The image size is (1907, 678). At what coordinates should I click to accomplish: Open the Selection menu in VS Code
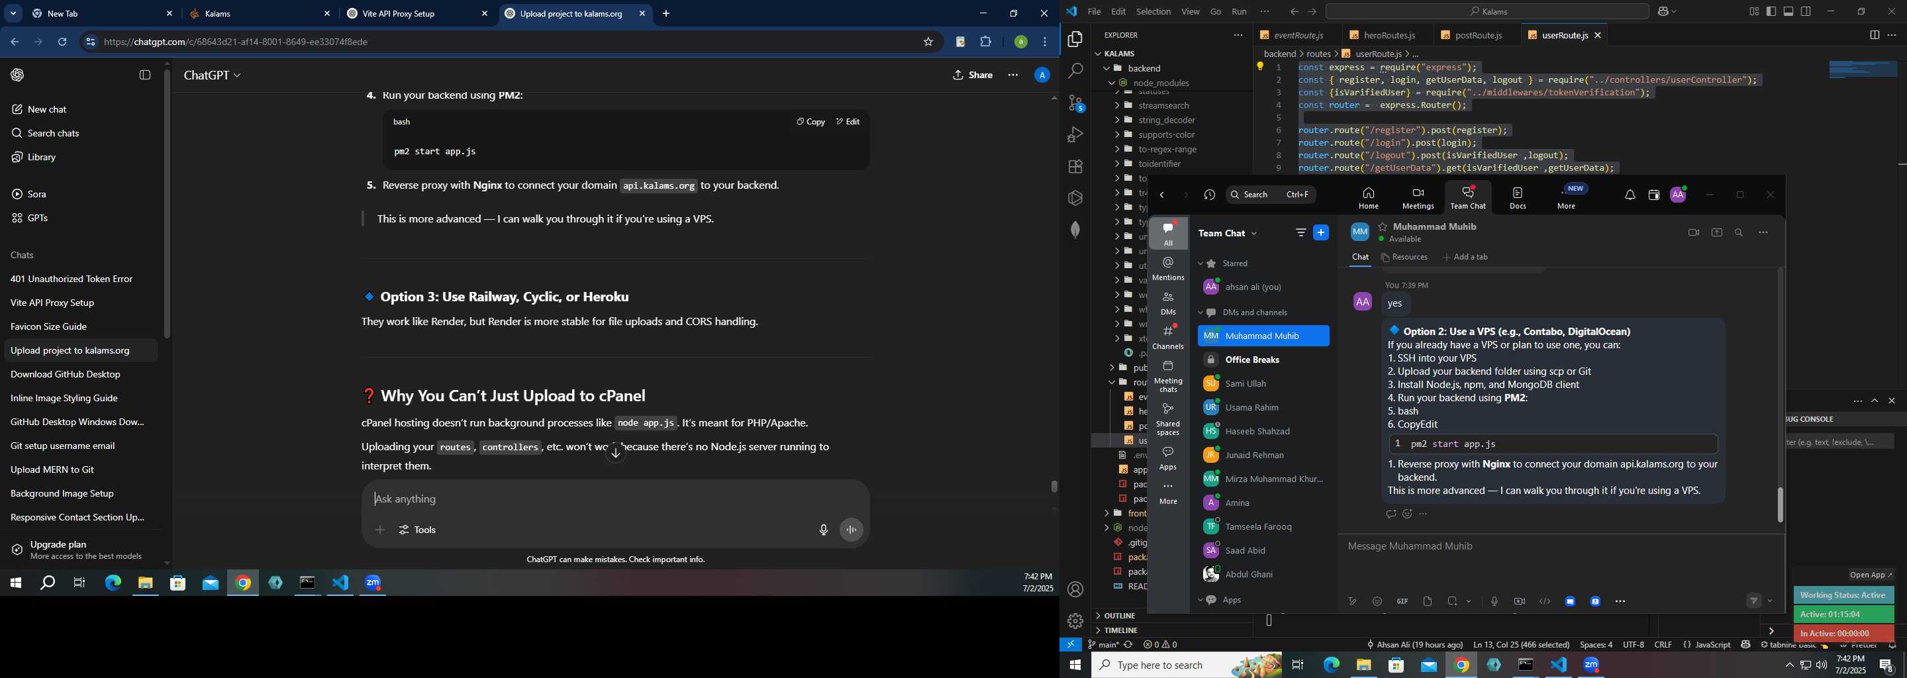point(1153,11)
